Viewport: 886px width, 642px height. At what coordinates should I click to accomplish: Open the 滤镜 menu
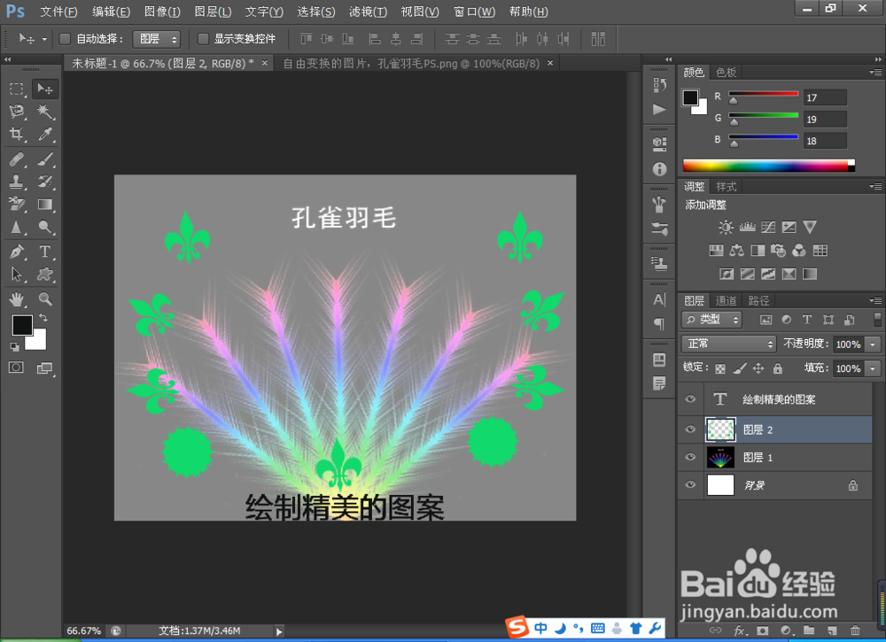(369, 12)
